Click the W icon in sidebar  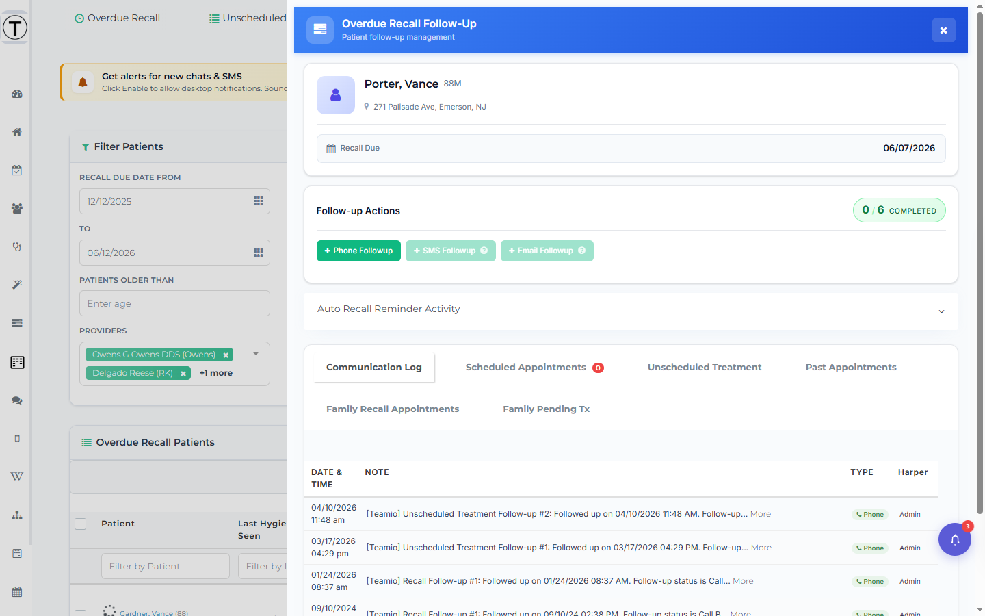[x=17, y=476]
